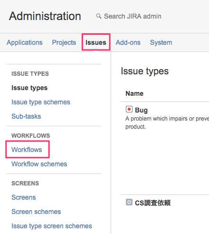Go to Workflow schemes
The height and width of the screenshot is (234, 209).
pyautogui.click(x=39, y=164)
